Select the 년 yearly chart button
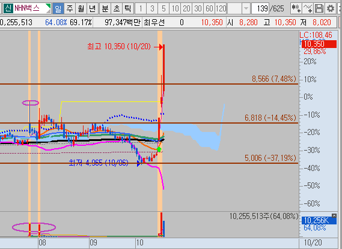Screen dimensions: 342x249 coord(92,8)
